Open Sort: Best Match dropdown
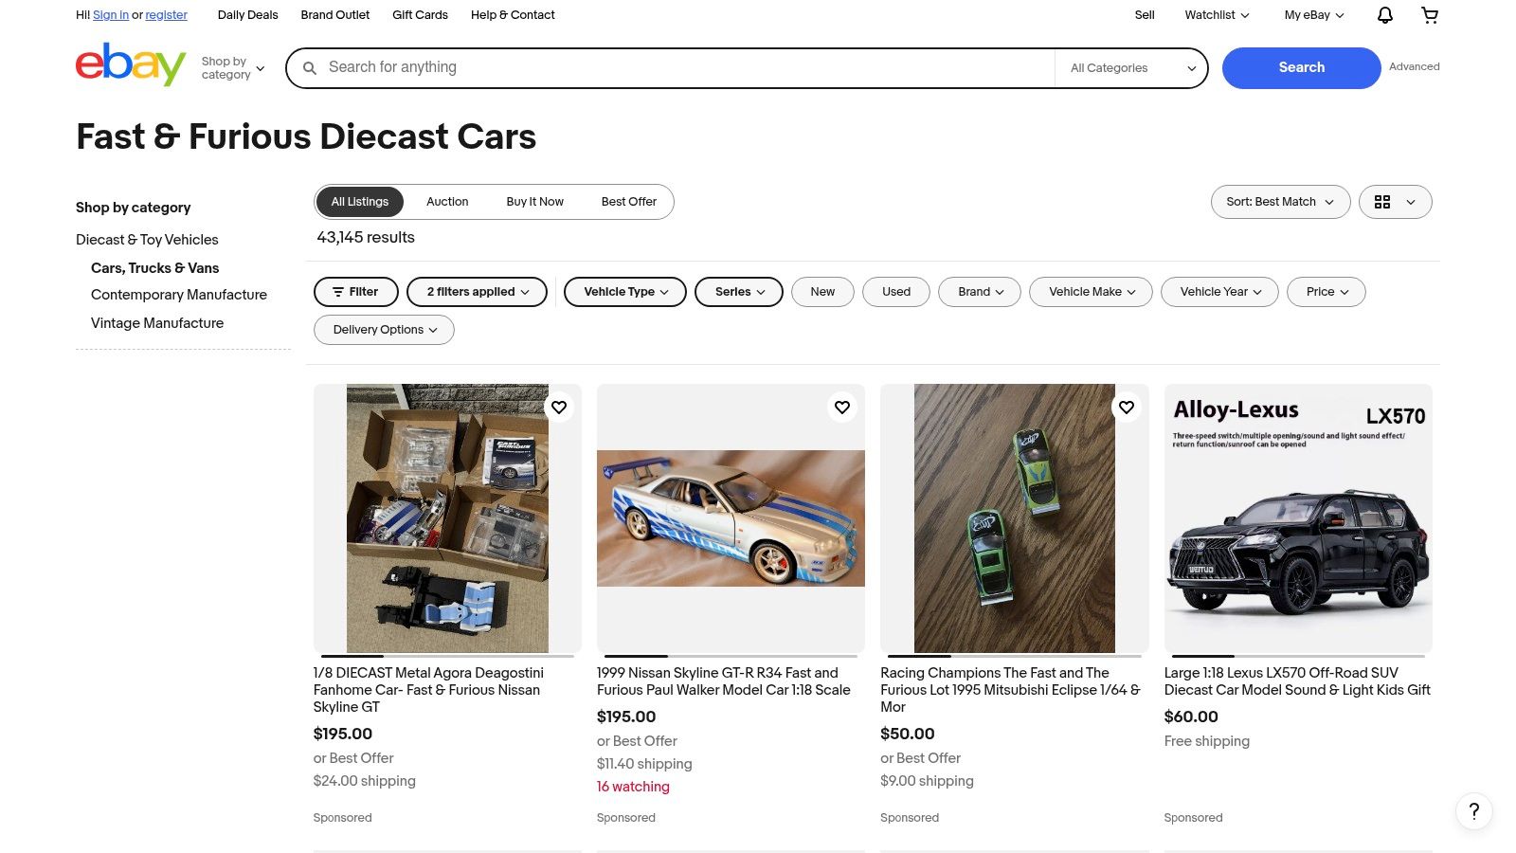 coord(1280,202)
